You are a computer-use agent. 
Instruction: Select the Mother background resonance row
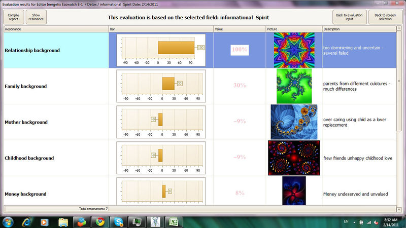point(56,122)
